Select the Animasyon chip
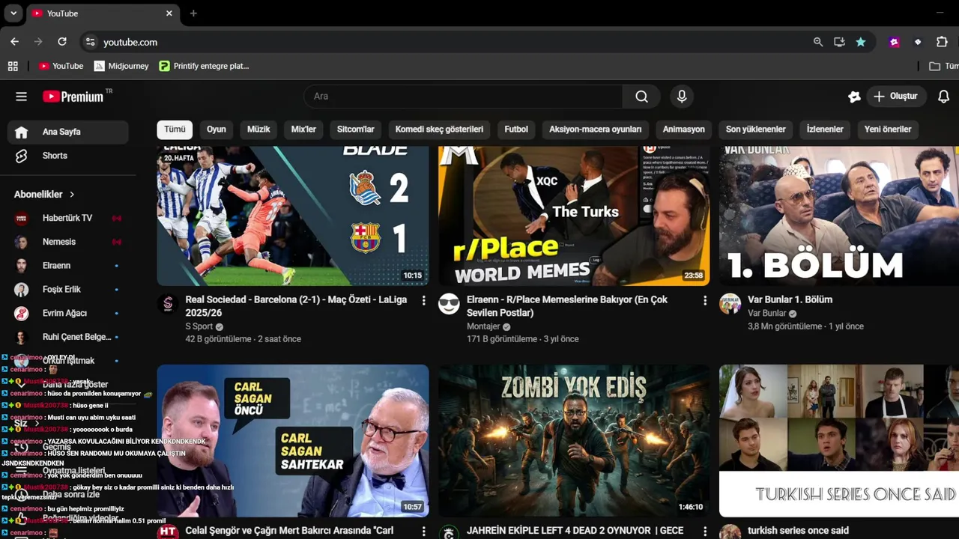 click(683, 130)
